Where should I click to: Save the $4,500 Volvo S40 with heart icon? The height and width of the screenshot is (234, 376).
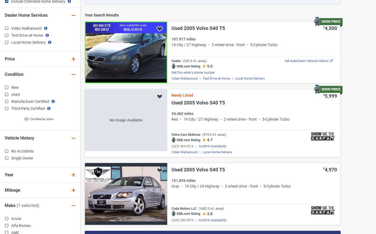[160, 29]
